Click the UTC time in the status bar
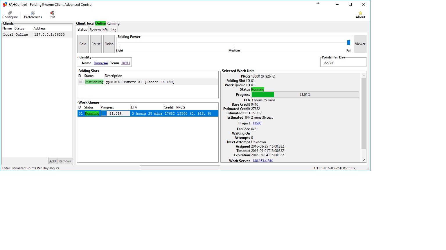 [x=335, y=168]
